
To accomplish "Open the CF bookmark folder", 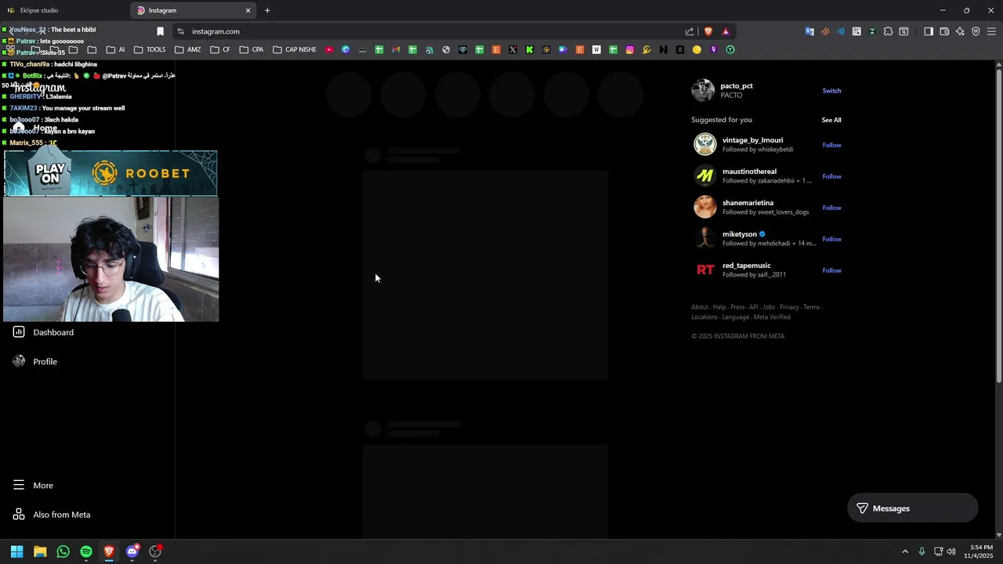I will pyautogui.click(x=221, y=49).
